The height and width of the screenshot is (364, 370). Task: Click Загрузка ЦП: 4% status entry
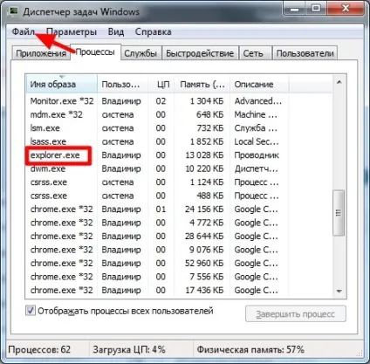129,349
